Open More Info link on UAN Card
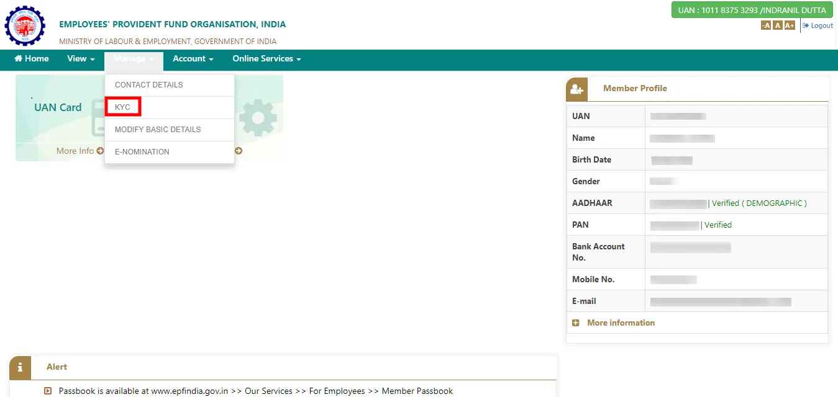This screenshot has width=838, height=397. tap(80, 151)
